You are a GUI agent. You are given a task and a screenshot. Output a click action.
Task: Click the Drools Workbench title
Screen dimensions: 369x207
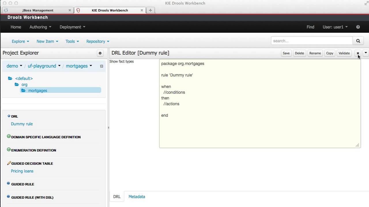point(28,17)
